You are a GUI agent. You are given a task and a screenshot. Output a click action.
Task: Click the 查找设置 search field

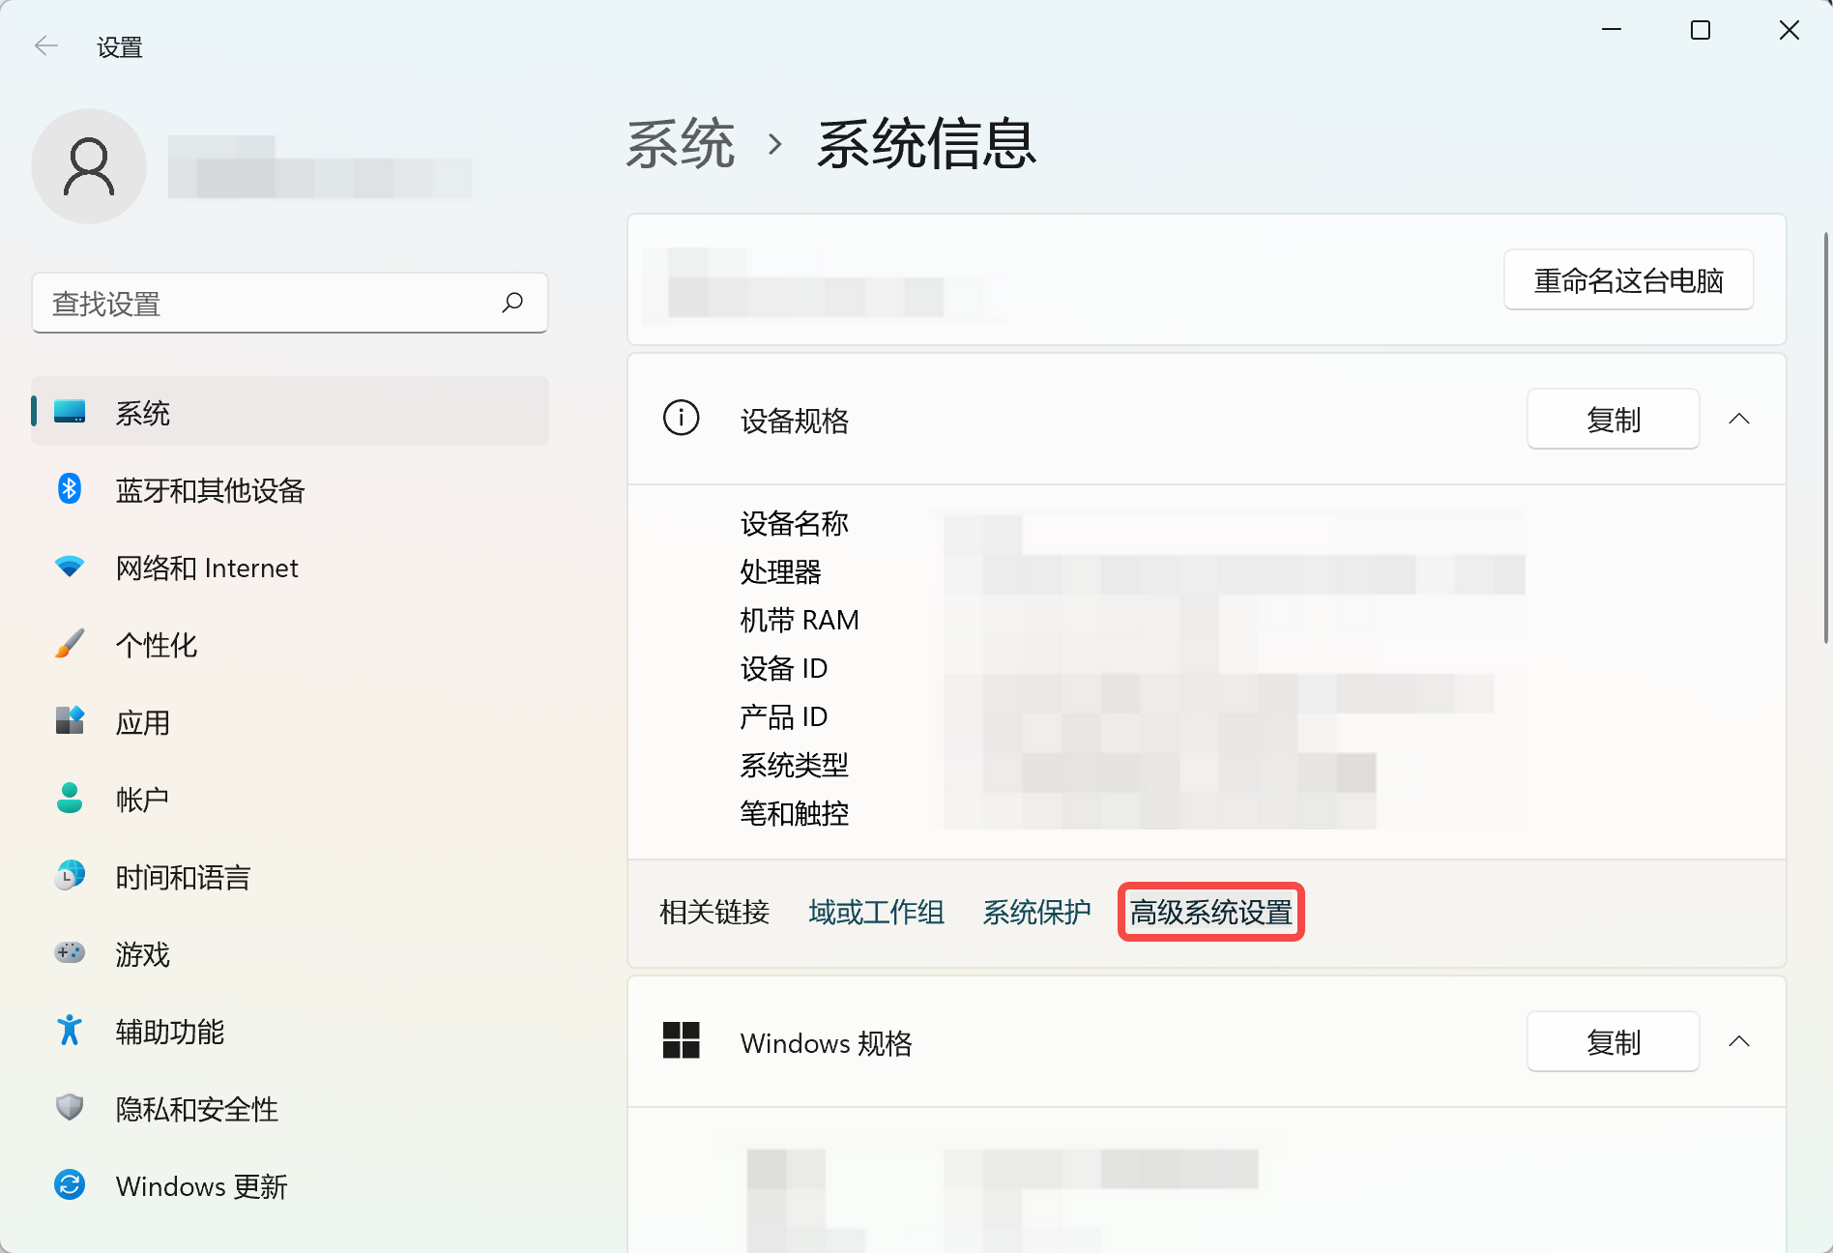pos(290,303)
